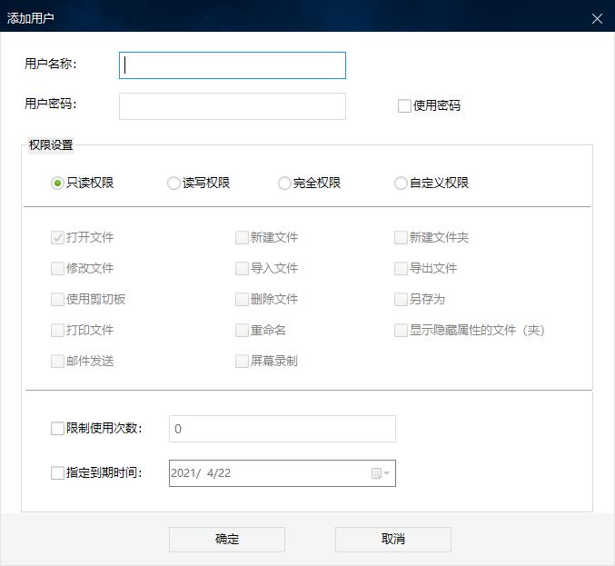This screenshot has width=615, height=566.
Task: Check the 新建文件 permission
Action: [242, 237]
